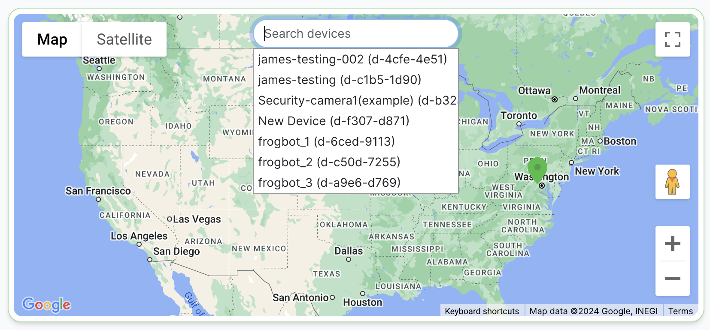This screenshot has width=710, height=330.
Task: Focus the Search devices field
Action: point(356,33)
